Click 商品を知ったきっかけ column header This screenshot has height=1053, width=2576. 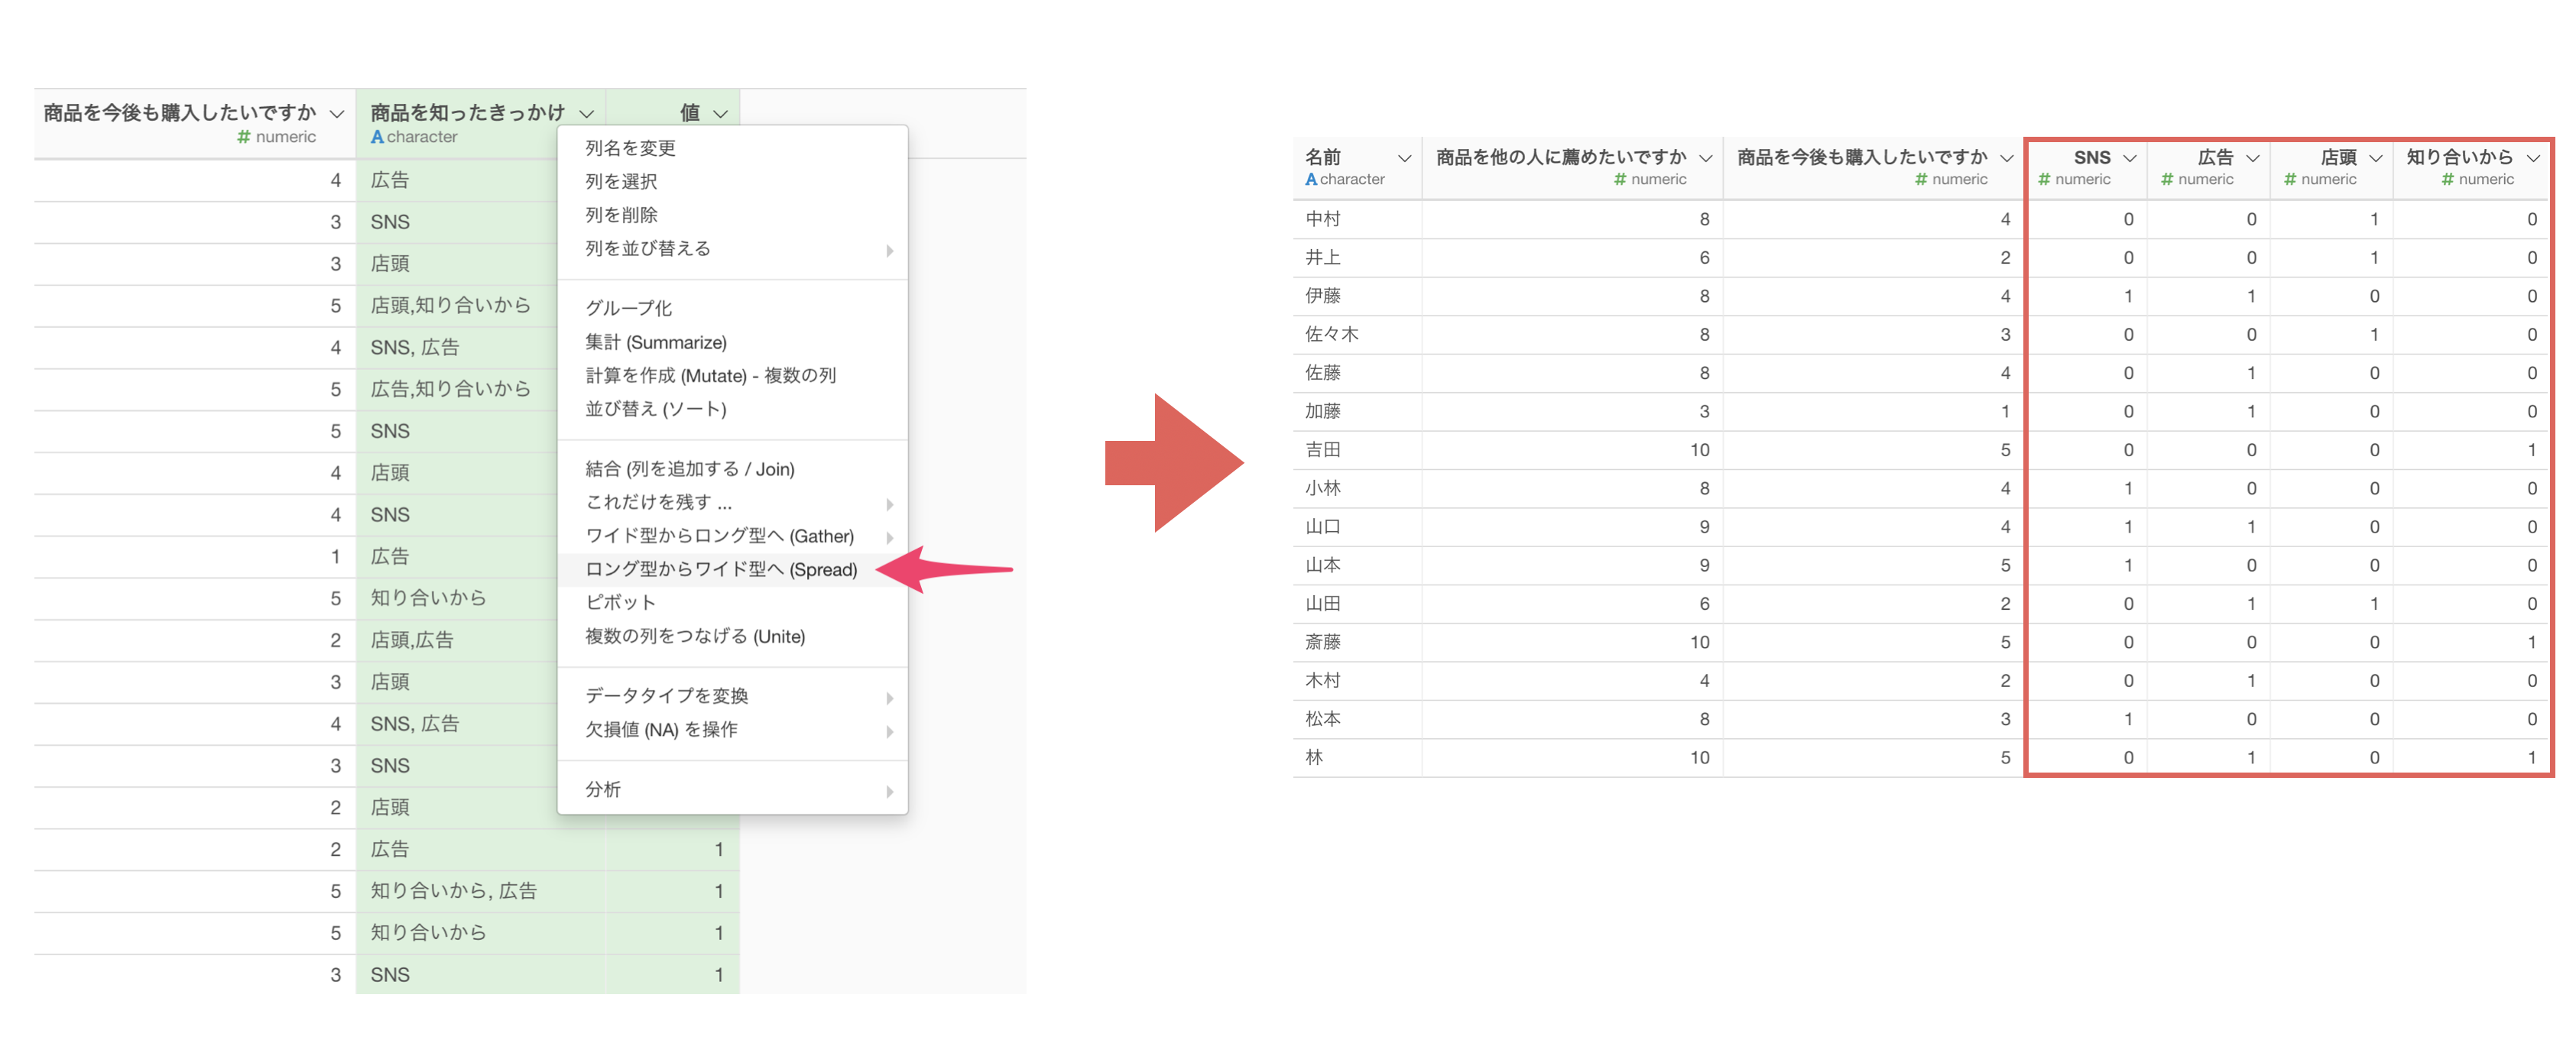467,113
